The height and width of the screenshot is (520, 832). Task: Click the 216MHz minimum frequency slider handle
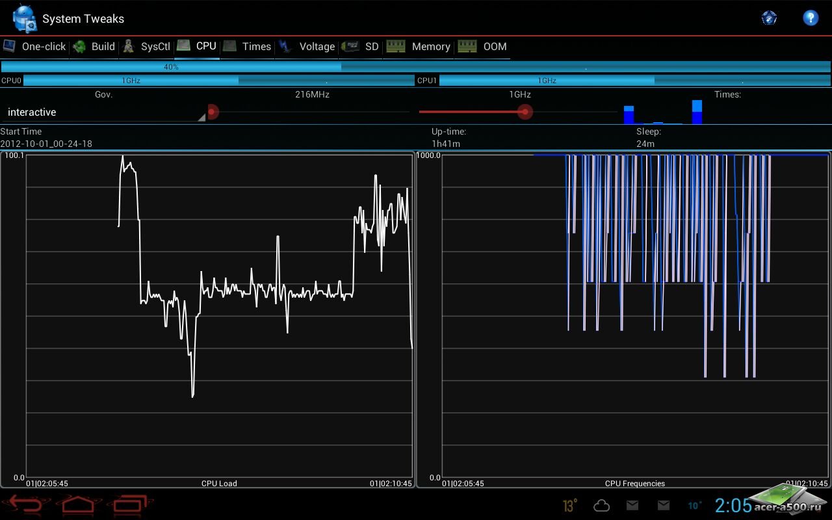(213, 112)
